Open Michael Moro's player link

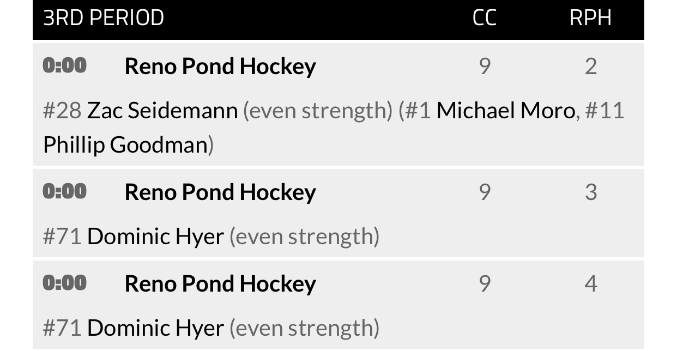pos(506,111)
